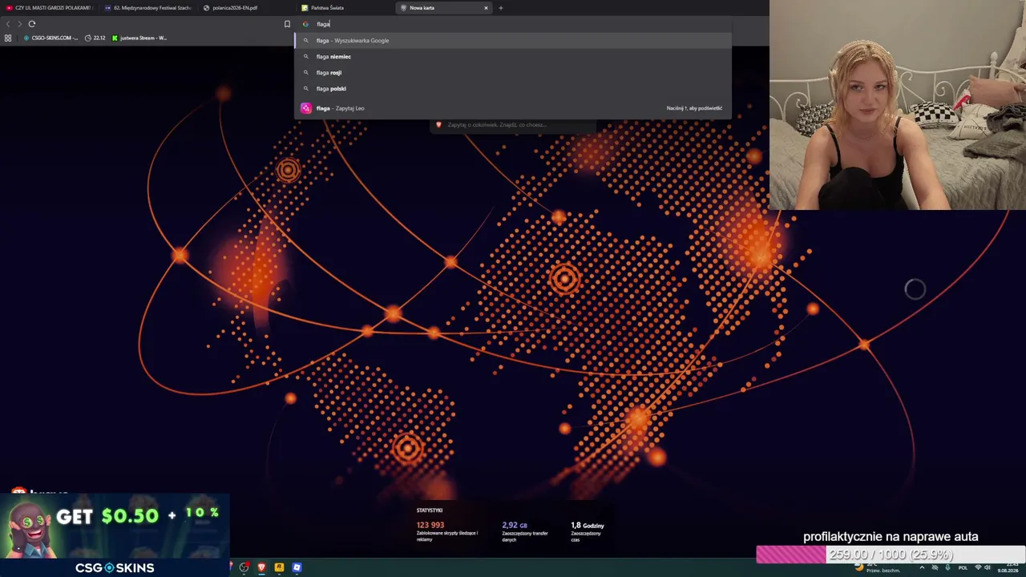Go back using the browser back arrow
Screen dimensions: 1026x577
pyautogui.click(x=8, y=24)
